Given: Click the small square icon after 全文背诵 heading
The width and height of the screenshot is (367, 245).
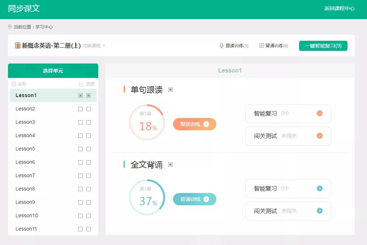Looking at the screenshot, I should click(x=169, y=165).
